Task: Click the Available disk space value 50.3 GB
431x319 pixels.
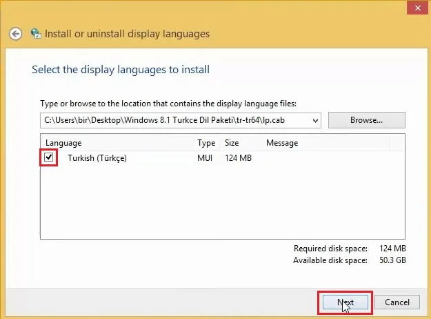Action: pyautogui.click(x=392, y=260)
